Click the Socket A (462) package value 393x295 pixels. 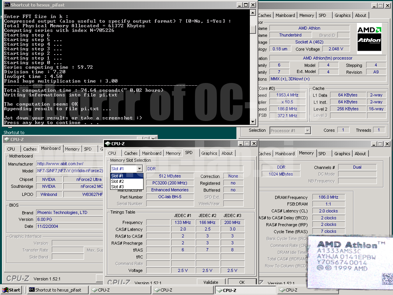(309, 42)
